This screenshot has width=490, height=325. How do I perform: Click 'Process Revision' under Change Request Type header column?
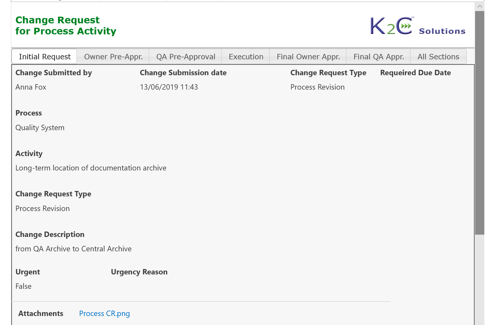(317, 87)
